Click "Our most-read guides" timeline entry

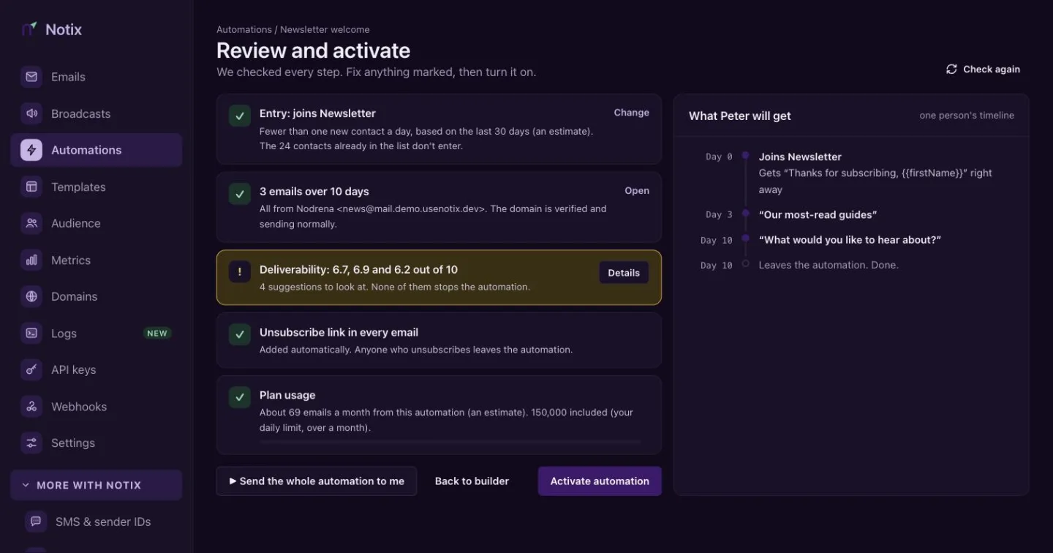click(818, 215)
